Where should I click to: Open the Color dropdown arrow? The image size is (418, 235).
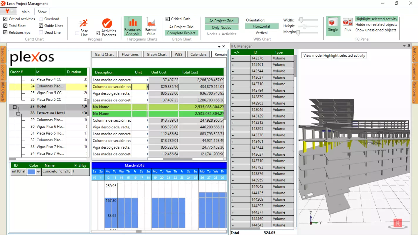pos(38,172)
